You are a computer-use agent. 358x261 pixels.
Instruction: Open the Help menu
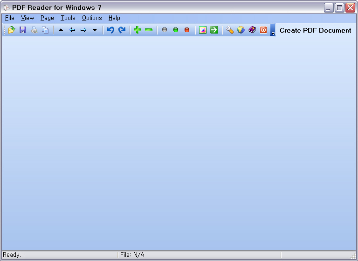[114, 18]
